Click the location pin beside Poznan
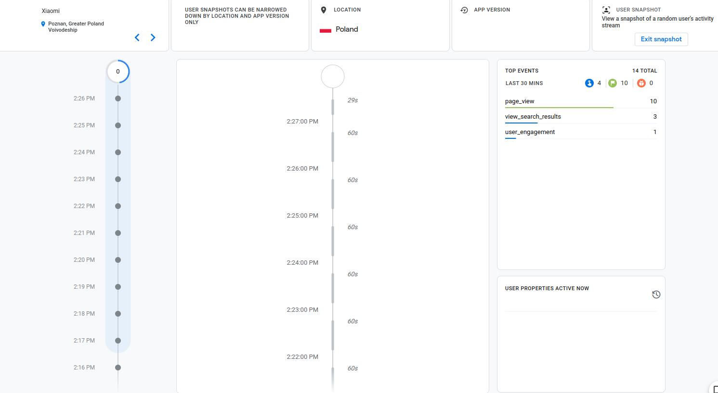718x393 pixels. pyautogui.click(x=43, y=24)
